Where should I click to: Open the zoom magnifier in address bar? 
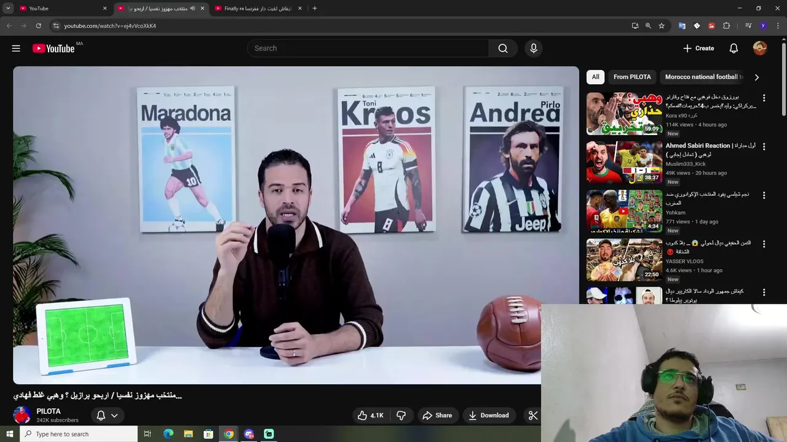tap(648, 26)
